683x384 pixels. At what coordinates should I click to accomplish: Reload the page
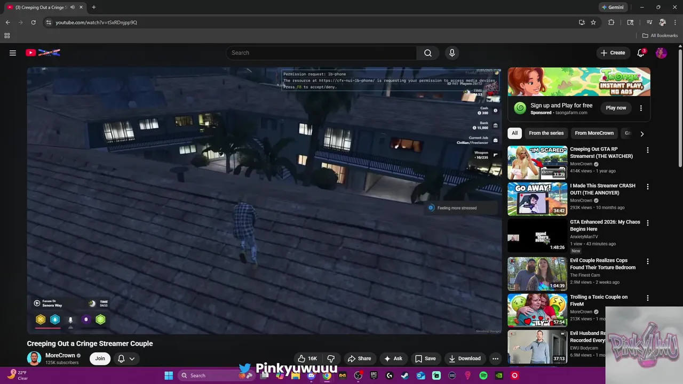pos(33,22)
